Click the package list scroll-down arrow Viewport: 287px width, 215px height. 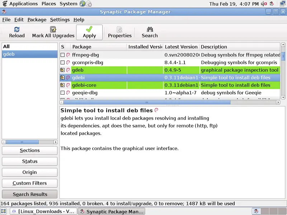(x=283, y=97)
